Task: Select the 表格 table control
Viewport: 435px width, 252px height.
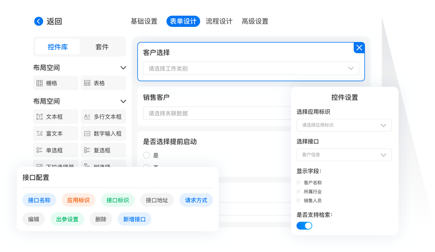Action: click(103, 83)
